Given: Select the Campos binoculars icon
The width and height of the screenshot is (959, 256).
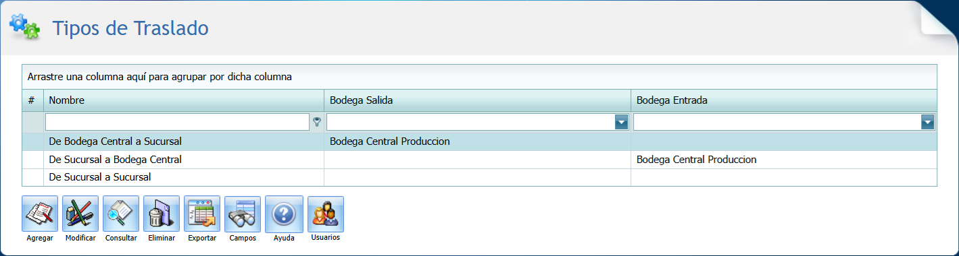Looking at the screenshot, I should tap(243, 214).
